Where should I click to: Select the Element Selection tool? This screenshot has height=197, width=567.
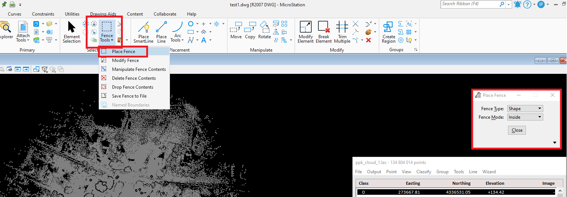point(72,32)
